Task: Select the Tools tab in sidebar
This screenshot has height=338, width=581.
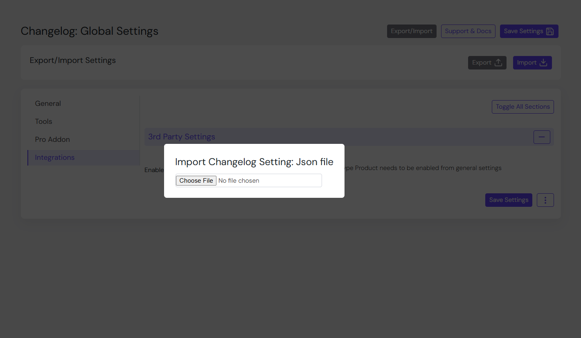Action: 83,121
